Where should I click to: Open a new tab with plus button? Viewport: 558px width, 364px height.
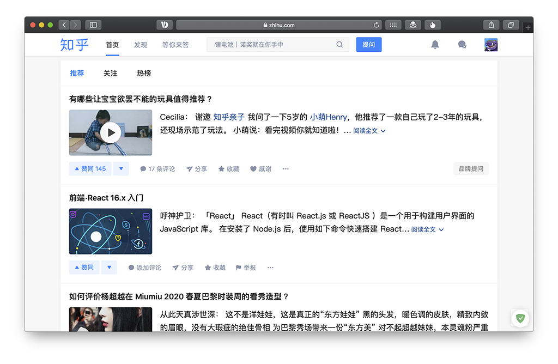tap(527, 27)
